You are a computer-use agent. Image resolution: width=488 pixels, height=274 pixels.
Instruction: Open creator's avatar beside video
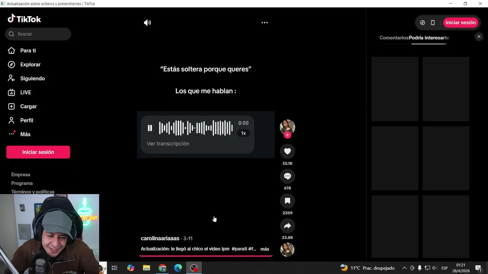[x=287, y=127]
